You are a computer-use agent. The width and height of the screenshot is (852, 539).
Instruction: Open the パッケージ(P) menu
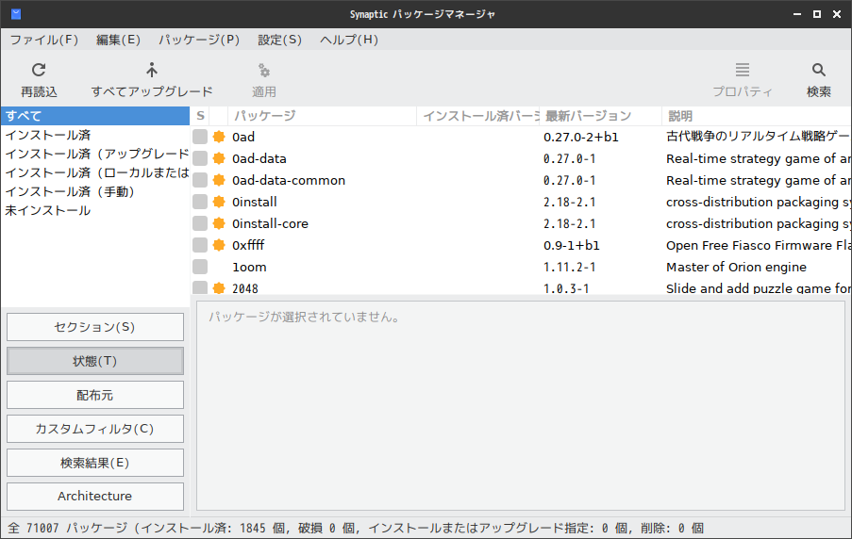tap(199, 40)
